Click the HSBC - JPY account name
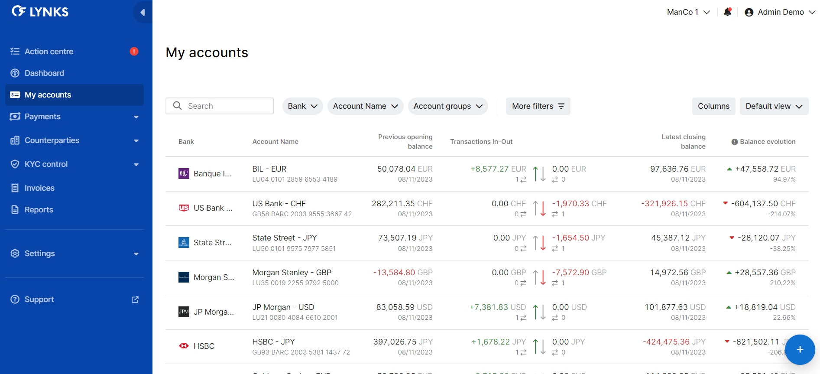This screenshot has height=374, width=820. click(x=273, y=342)
